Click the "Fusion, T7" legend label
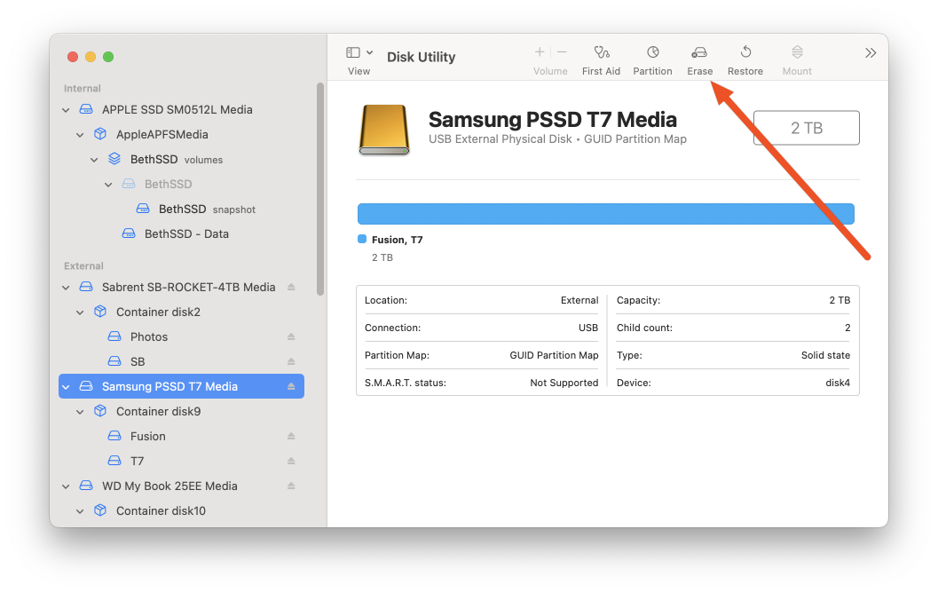Screen dimensions: 938x593 coord(398,240)
